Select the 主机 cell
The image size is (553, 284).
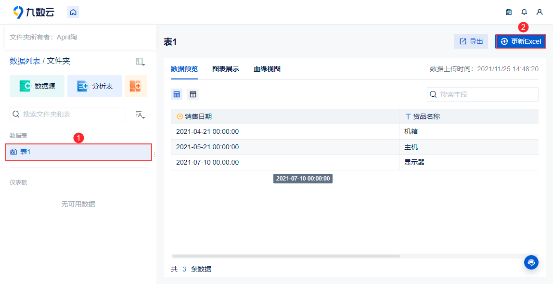tap(469, 147)
